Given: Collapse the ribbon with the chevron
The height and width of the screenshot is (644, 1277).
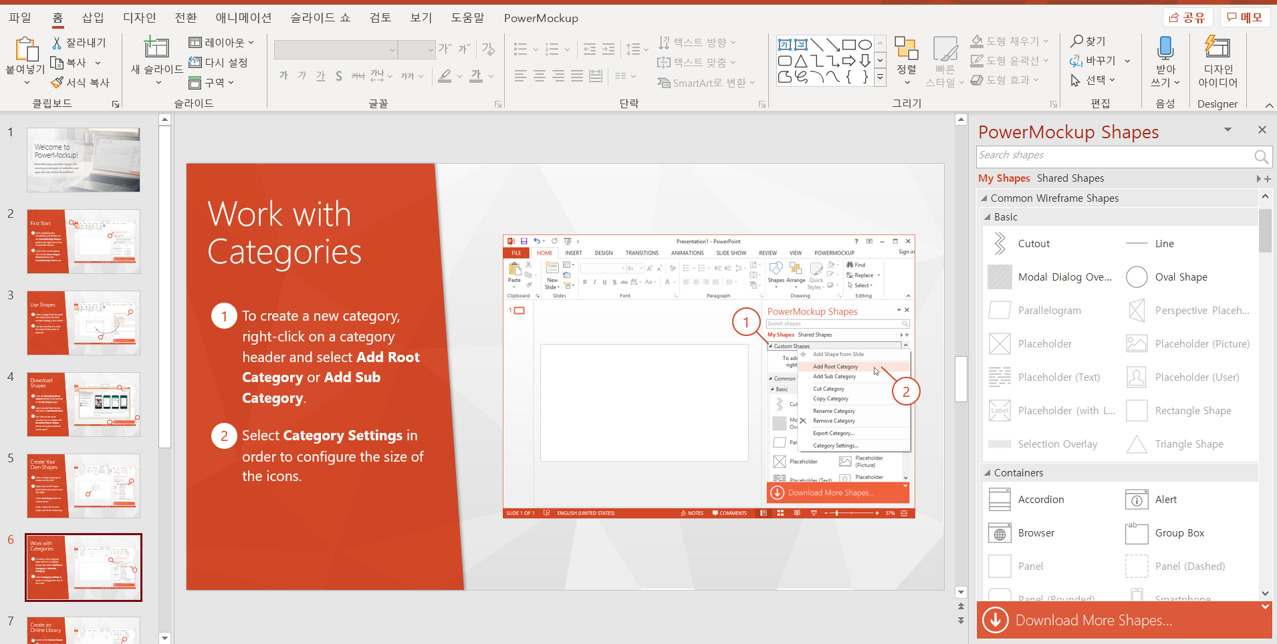Looking at the screenshot, I should [1269, 106].
